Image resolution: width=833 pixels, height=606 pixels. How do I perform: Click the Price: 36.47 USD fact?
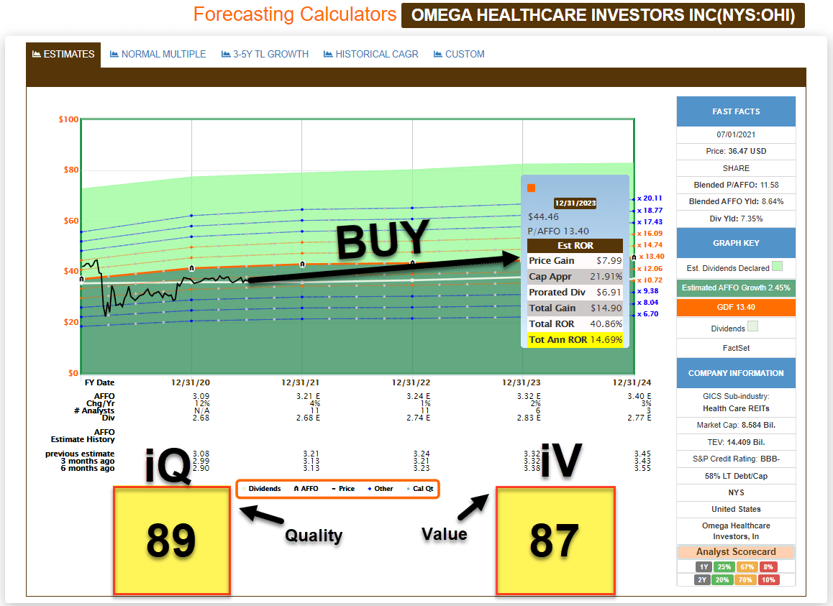coord(736,152)
